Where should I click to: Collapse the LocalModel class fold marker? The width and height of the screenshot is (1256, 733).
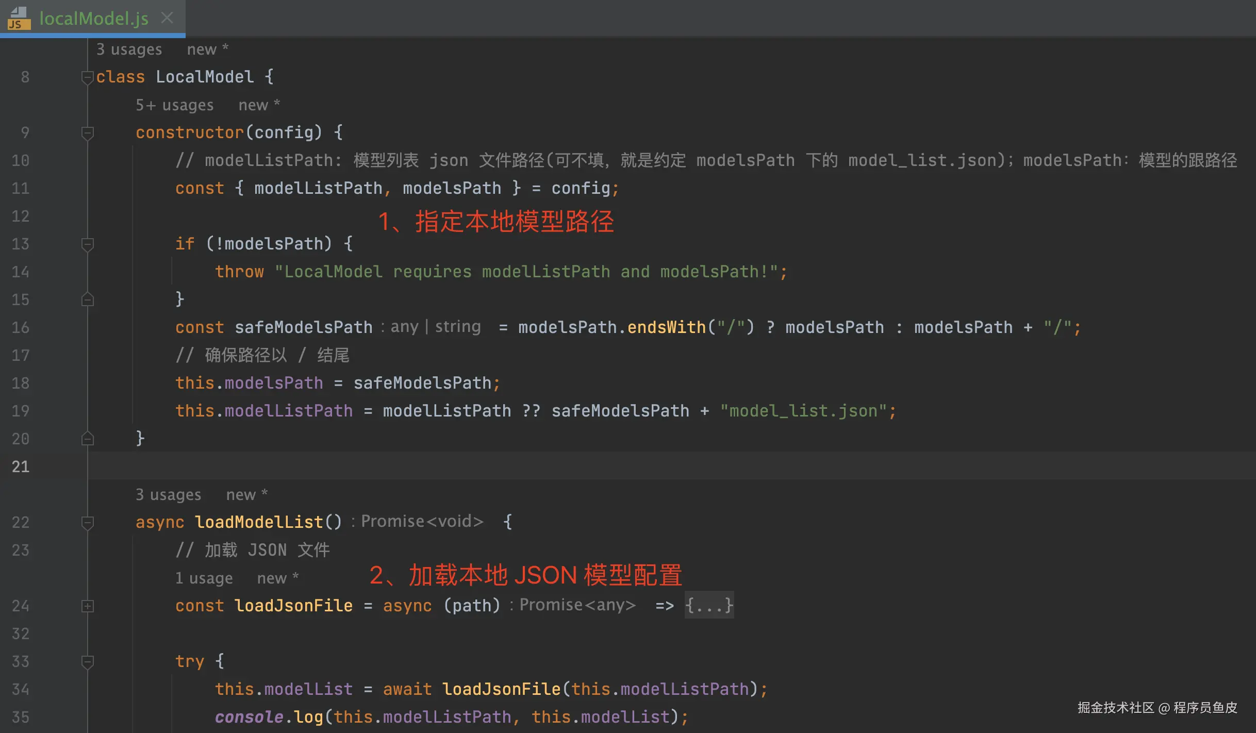87,77
